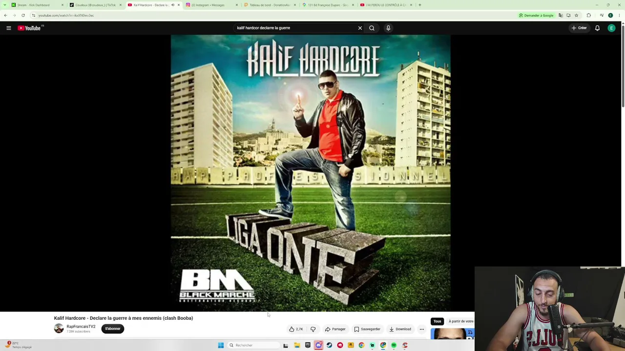Mute the tab via its speaker icon
Viewport: 625px width, 351px height.
(x=172, y=5)
